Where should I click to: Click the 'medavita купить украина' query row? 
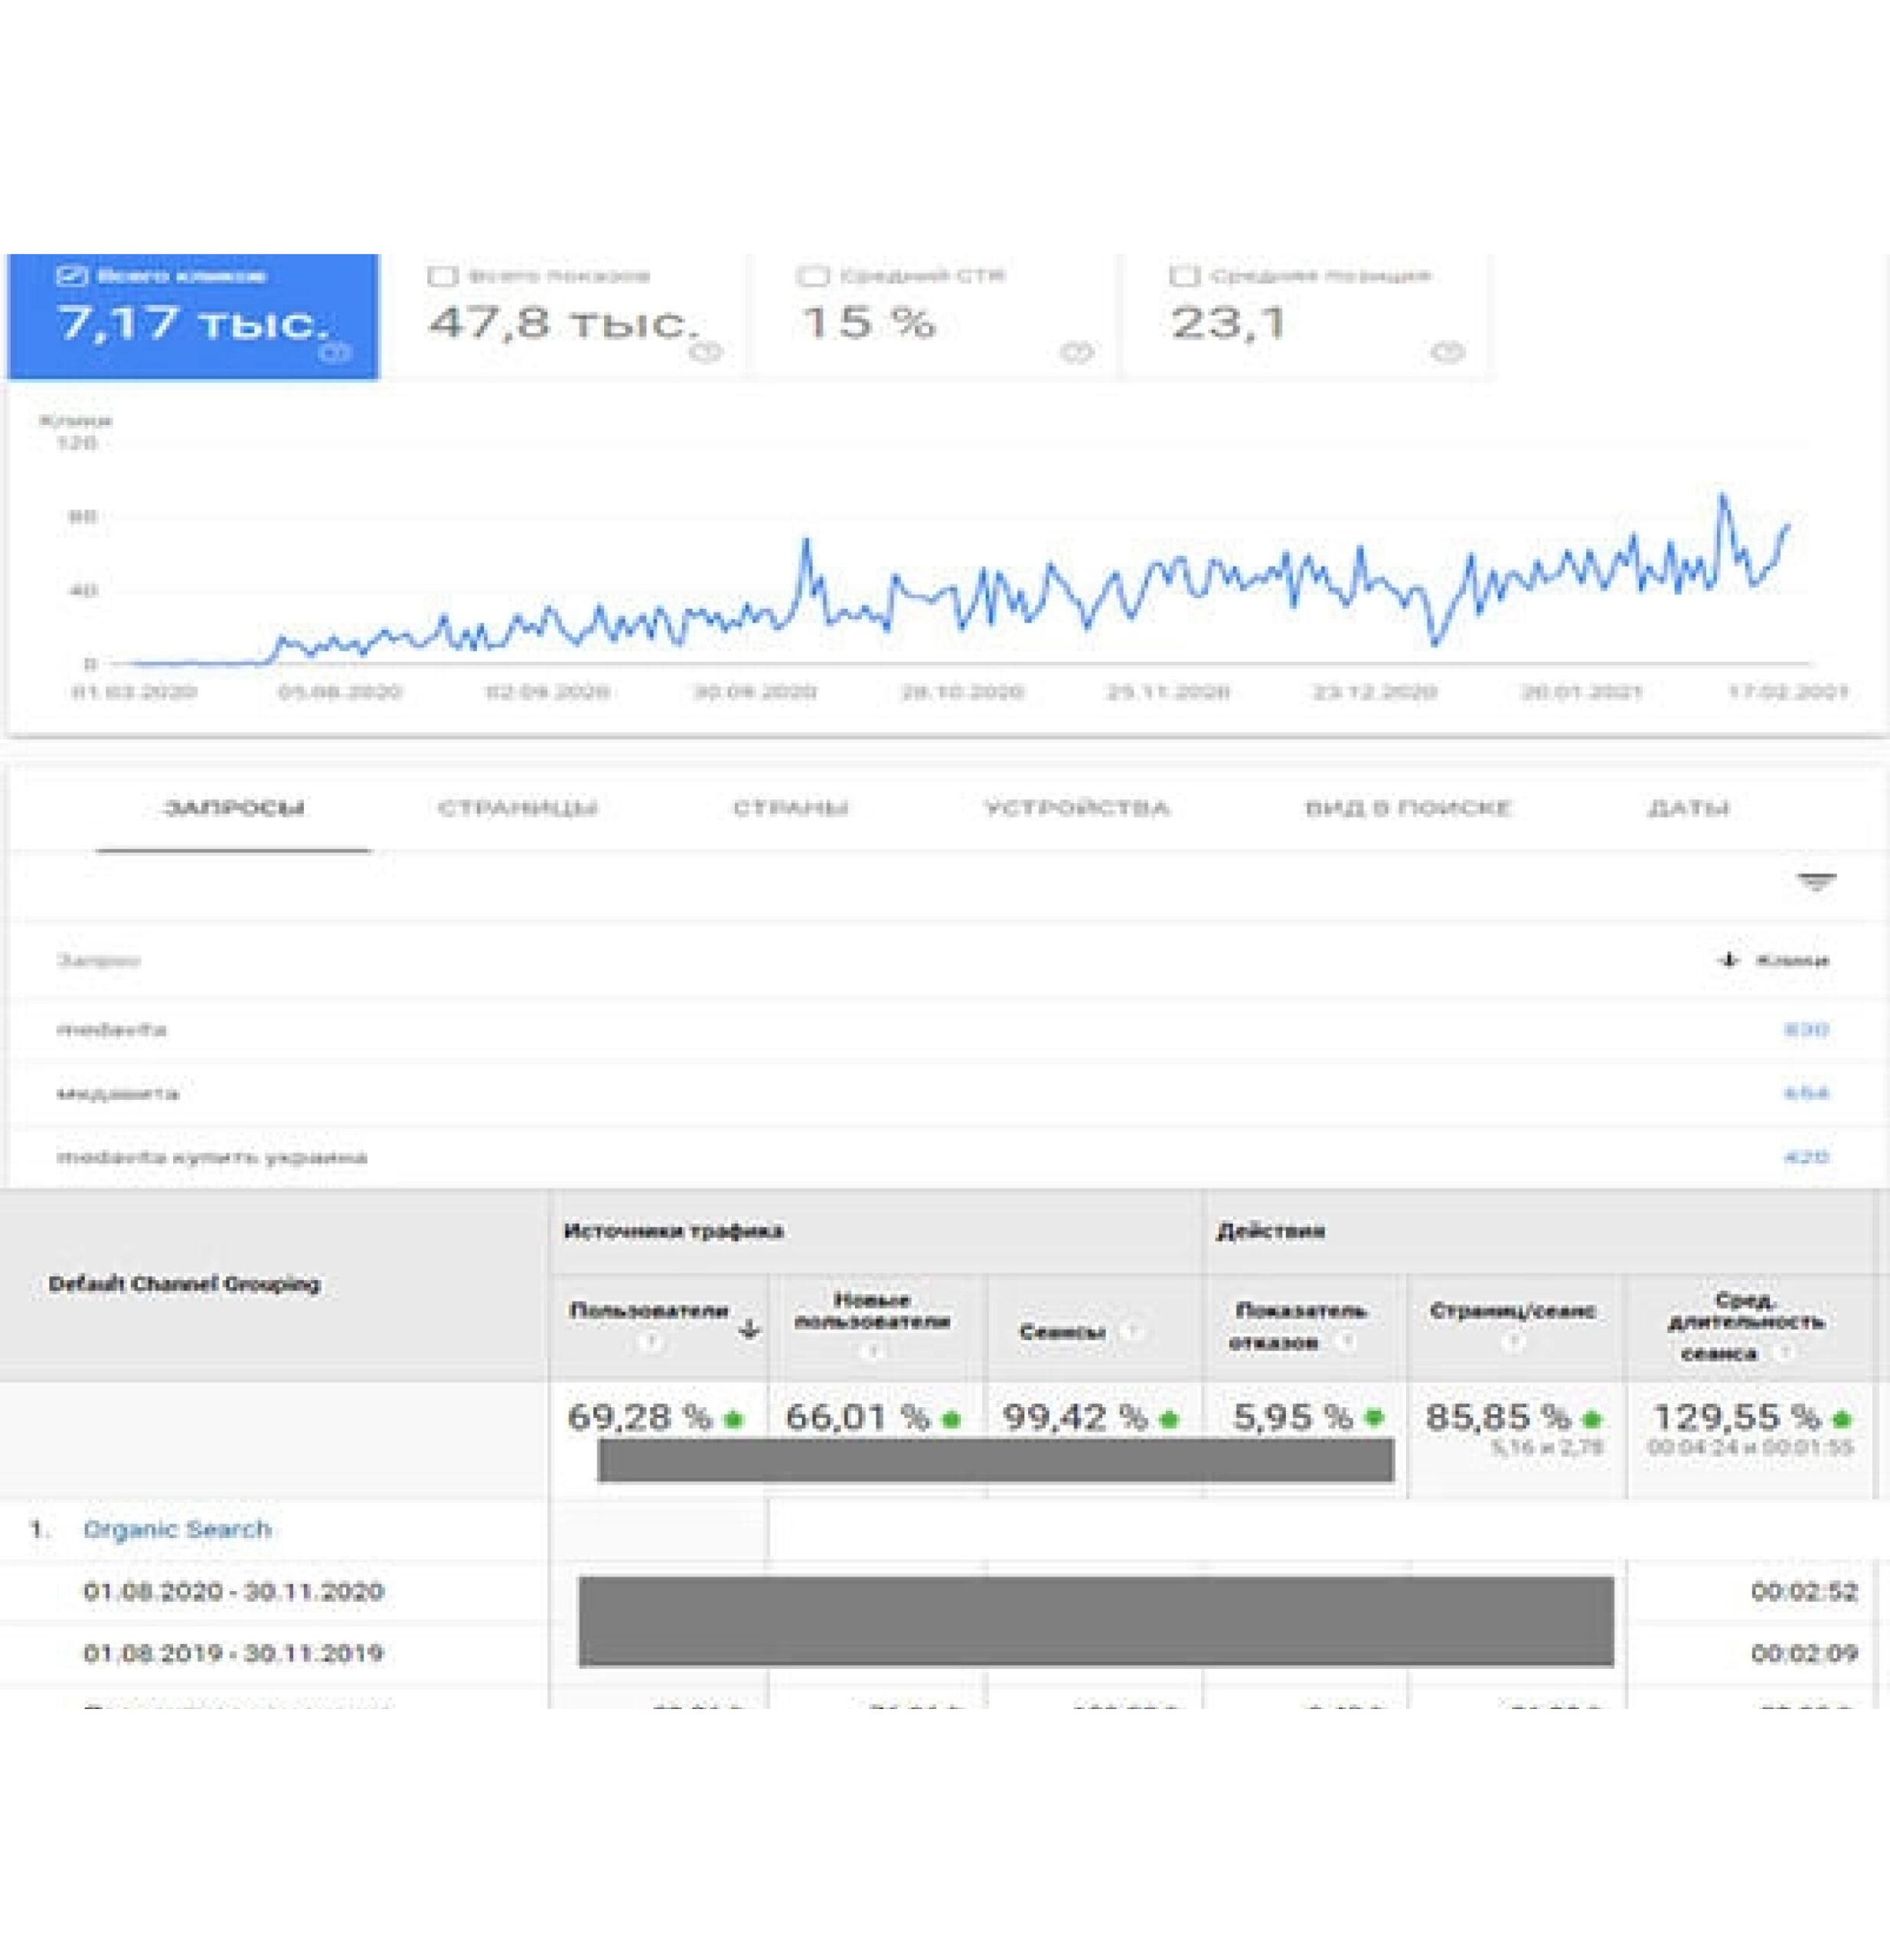(x=212, y=1157)
